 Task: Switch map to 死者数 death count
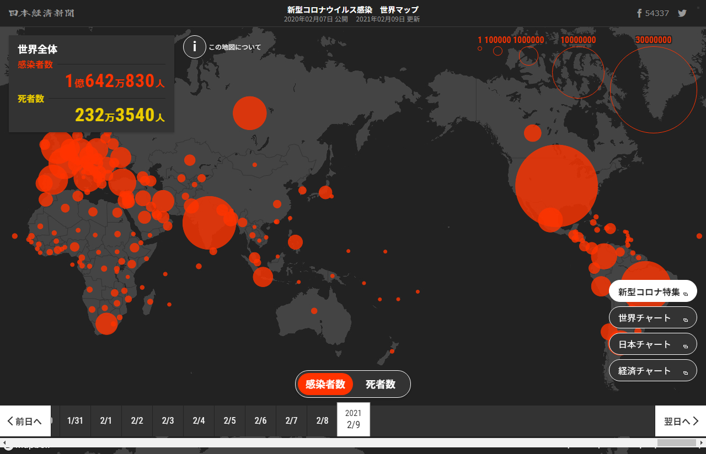click(x=381, y=384)
